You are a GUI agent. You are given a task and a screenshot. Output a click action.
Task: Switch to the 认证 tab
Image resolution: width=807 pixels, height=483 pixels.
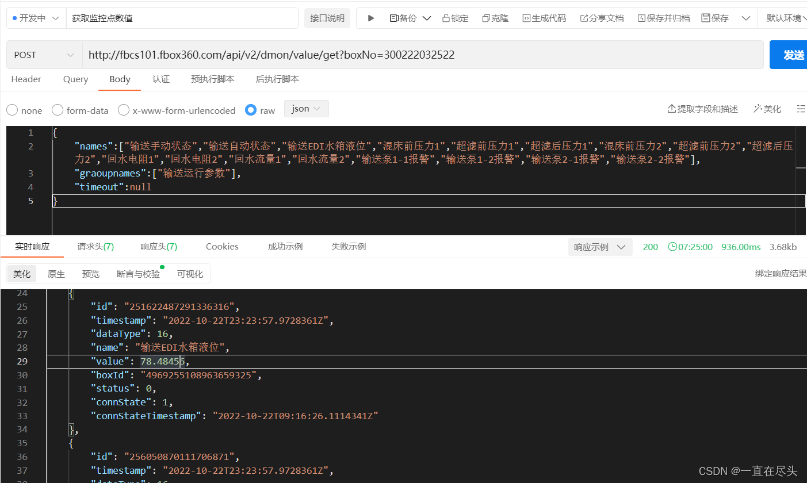pyautogui.click(x=161, y=79)
